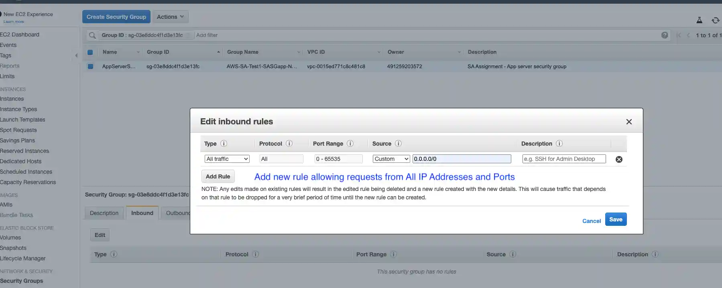The width and height of the screenshot is (722, 288).
Task: Click the Add Rule button
Action: click(x=218, y=176)
